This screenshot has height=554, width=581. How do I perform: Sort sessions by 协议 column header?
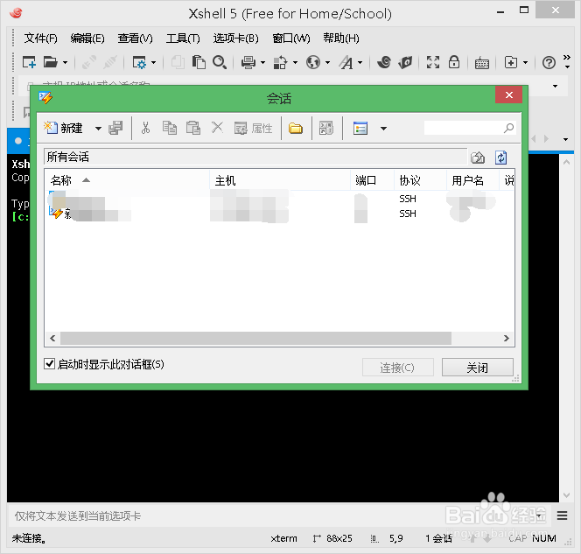420,180
